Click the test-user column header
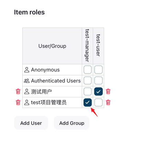 pyautogui.click(x=98, y=45)
